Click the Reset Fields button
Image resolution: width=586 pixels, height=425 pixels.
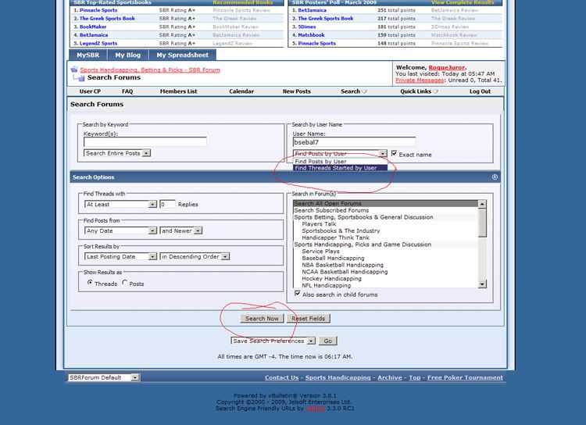(309, 319)
